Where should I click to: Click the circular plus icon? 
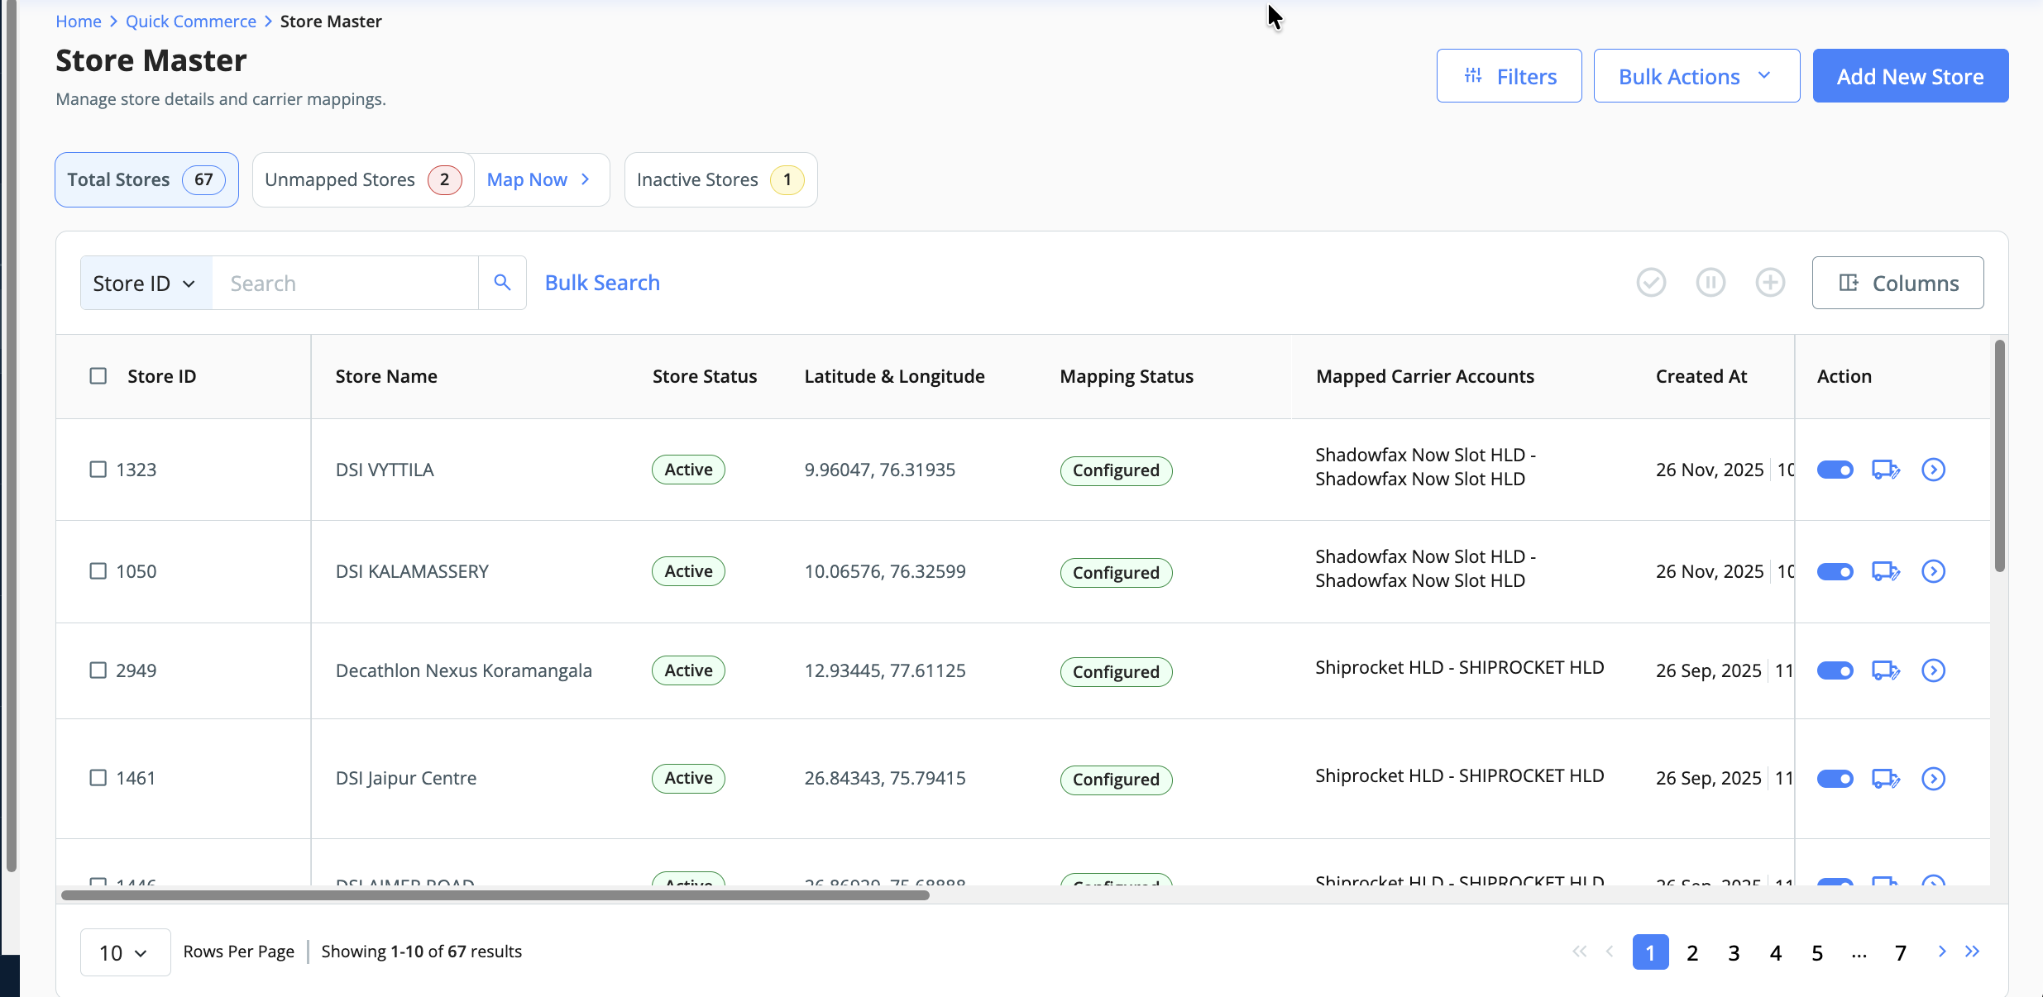click(x=1770, y=283)
